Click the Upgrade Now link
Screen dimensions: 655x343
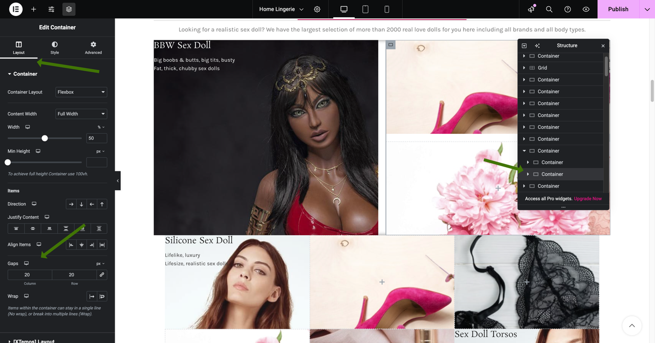click(588, 198)
